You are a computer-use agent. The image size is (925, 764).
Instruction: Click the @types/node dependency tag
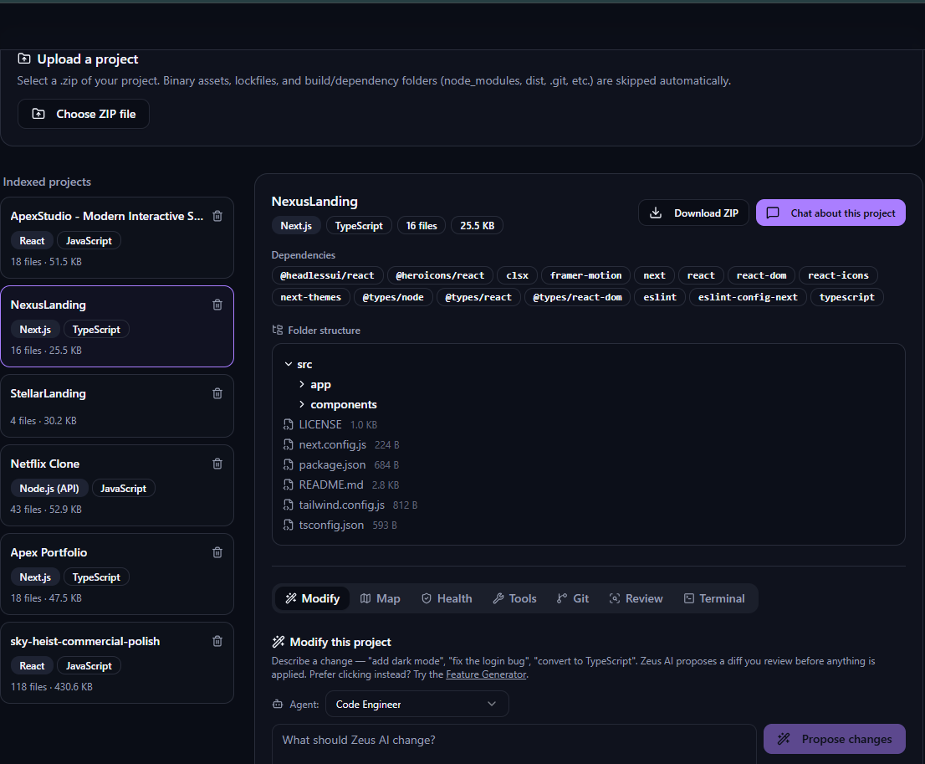[393, 297]
